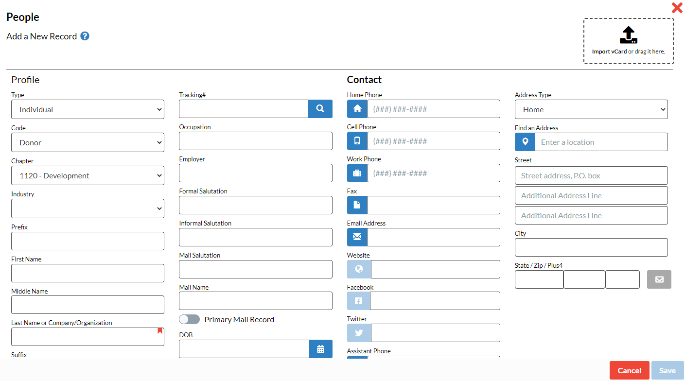Click the Facebook logo icon

tap(359, 301)
